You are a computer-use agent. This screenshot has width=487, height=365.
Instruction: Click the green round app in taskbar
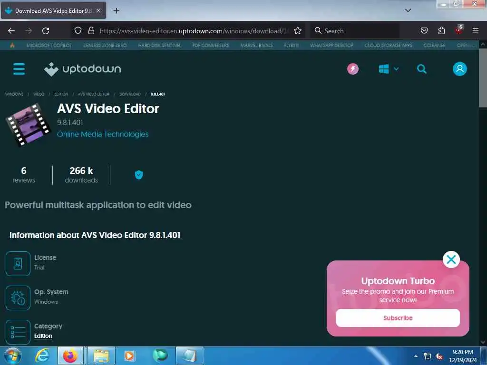(160, 355)
